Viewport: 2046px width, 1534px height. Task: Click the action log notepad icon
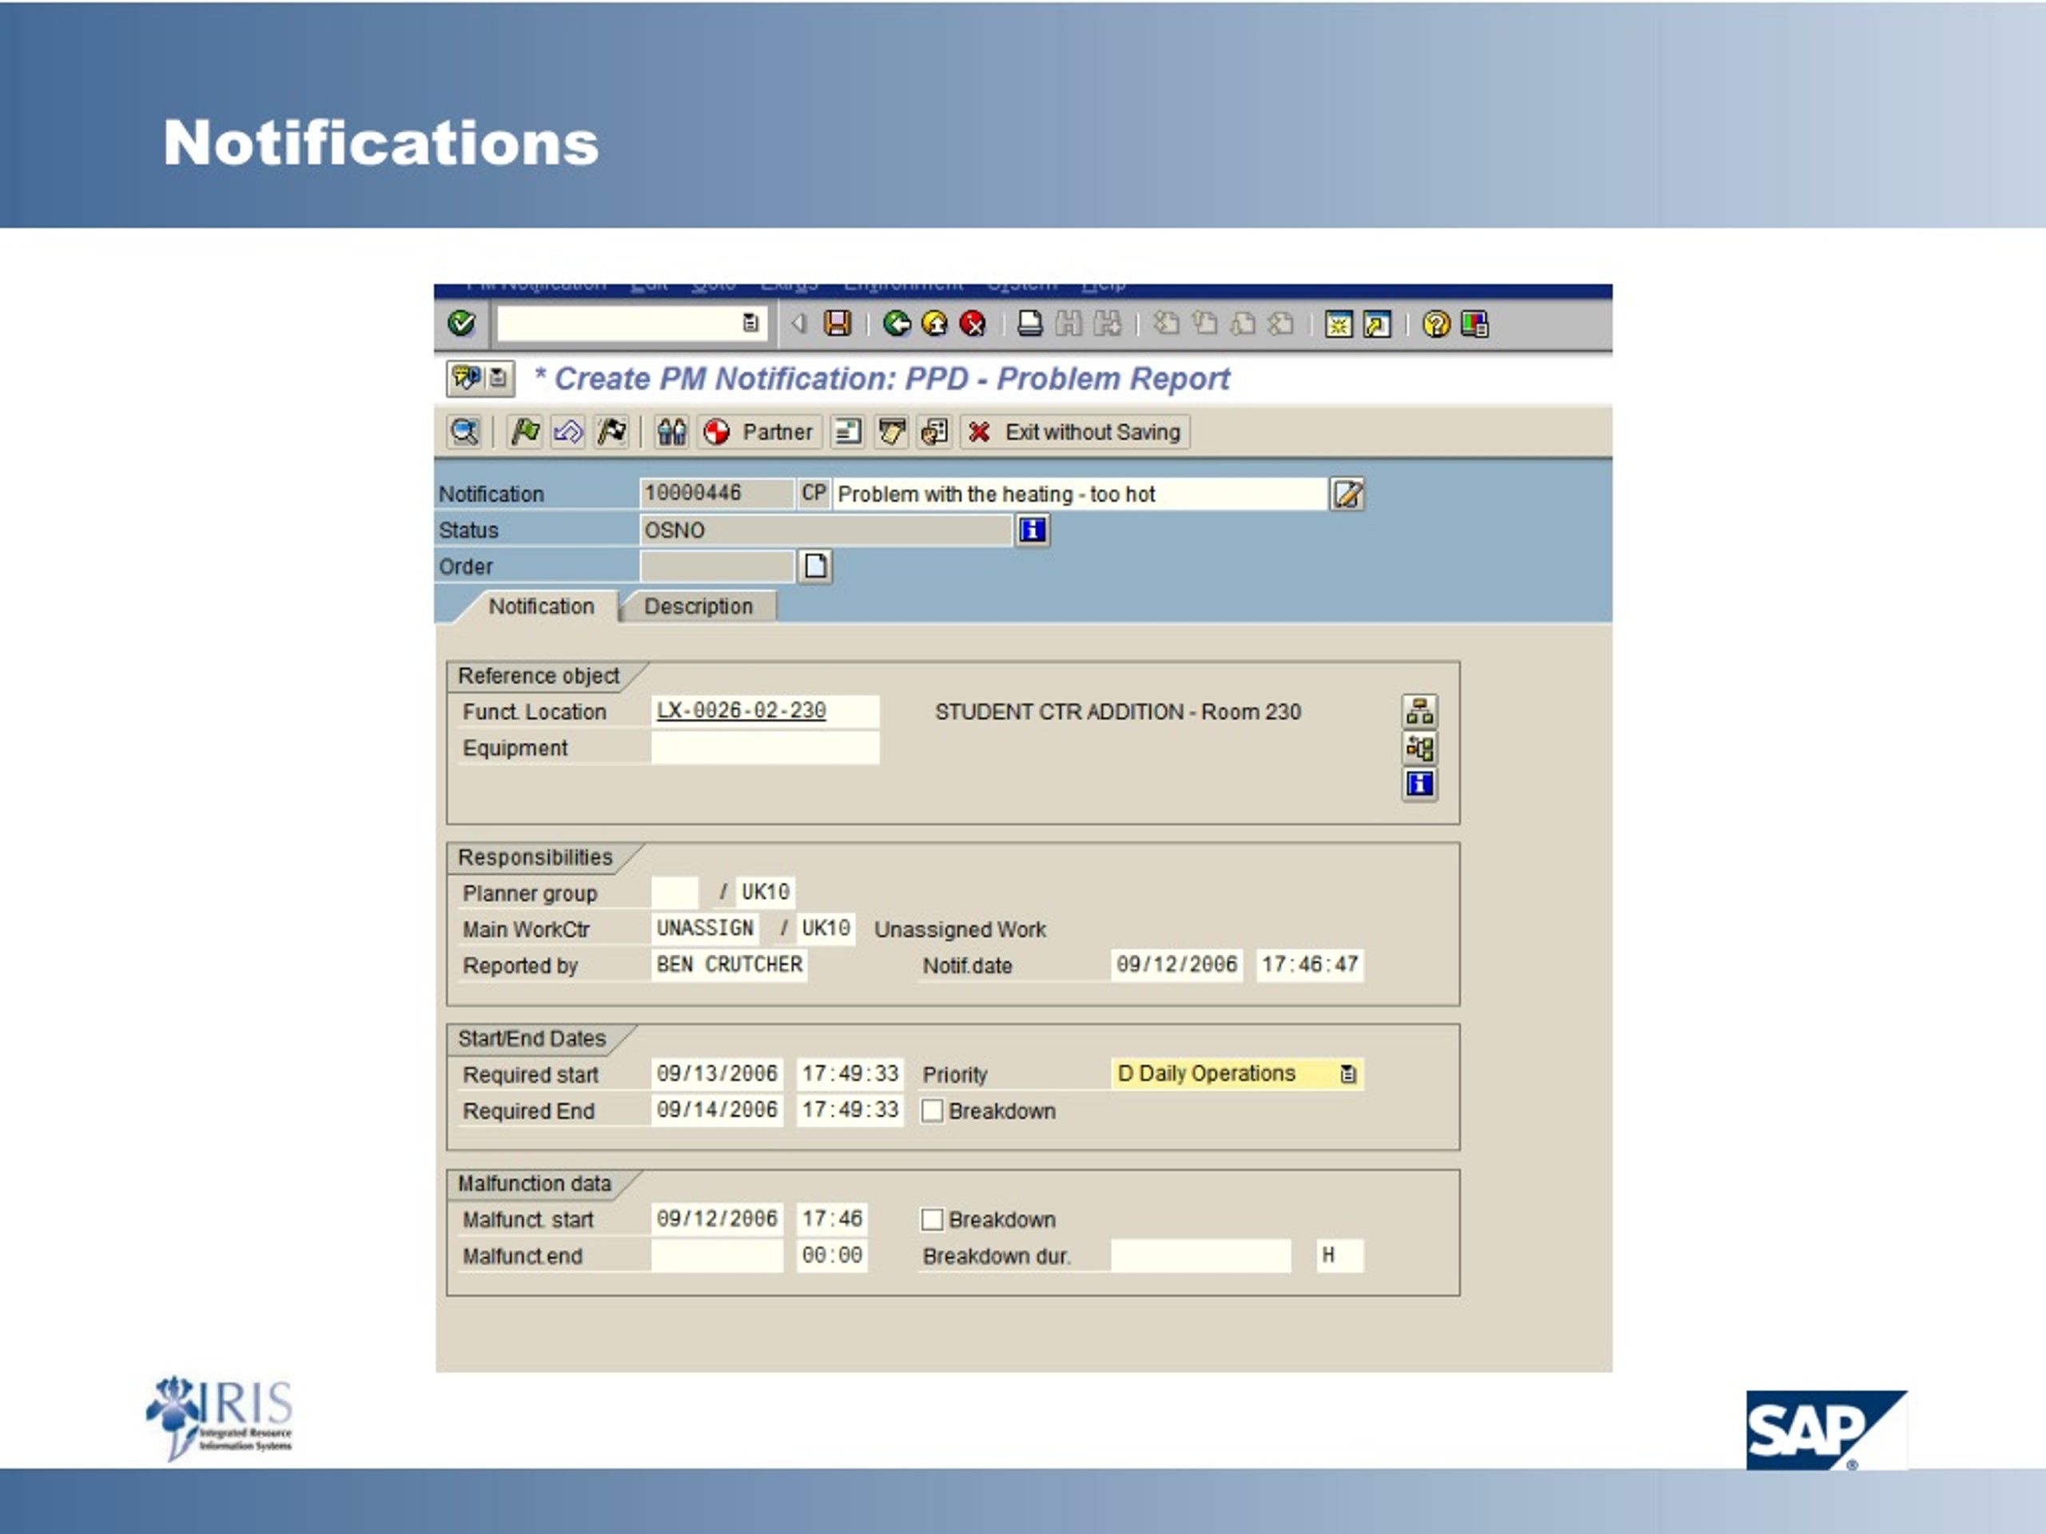(x=892, y=431)
